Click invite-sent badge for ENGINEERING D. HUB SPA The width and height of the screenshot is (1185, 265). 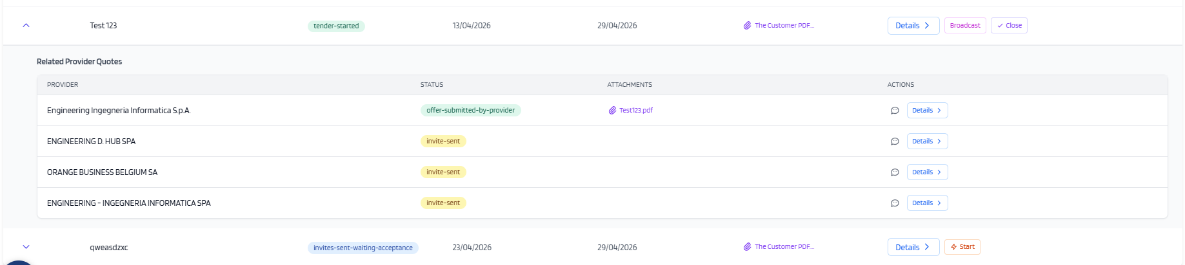[443, 142]
